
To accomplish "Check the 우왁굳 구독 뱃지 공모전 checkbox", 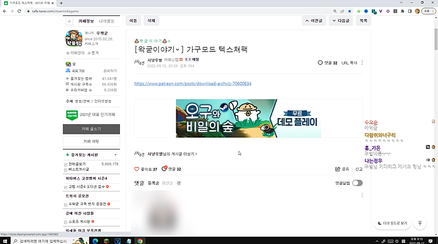I will coord(66,205).
